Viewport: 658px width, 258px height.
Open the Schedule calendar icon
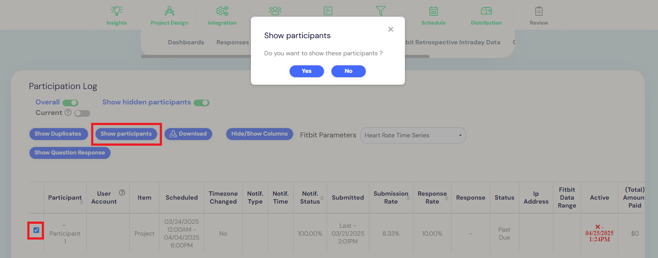point(434,11)
